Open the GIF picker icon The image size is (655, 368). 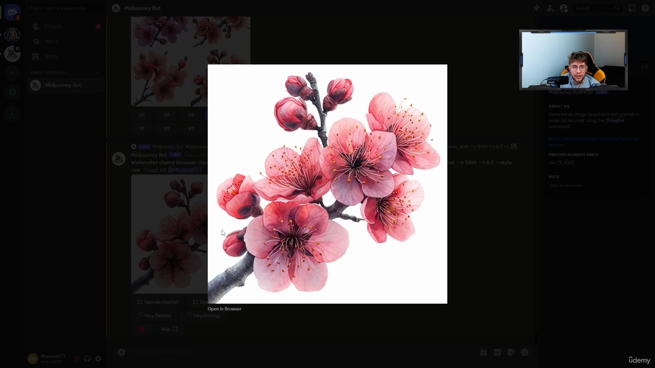pos(497,352)
